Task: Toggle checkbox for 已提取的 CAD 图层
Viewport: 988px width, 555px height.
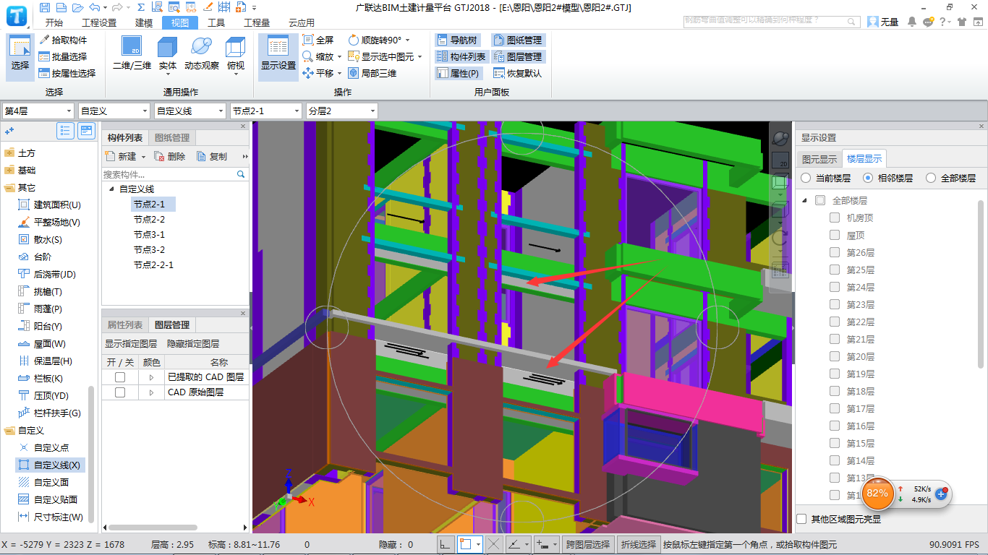Action: 120,377
